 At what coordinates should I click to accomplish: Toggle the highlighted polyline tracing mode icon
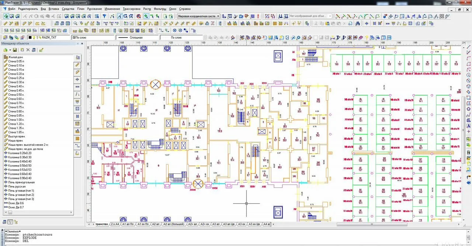[x=120, y=16]
